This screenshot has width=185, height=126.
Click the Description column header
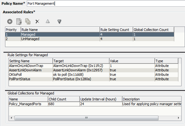click(152, 99)
